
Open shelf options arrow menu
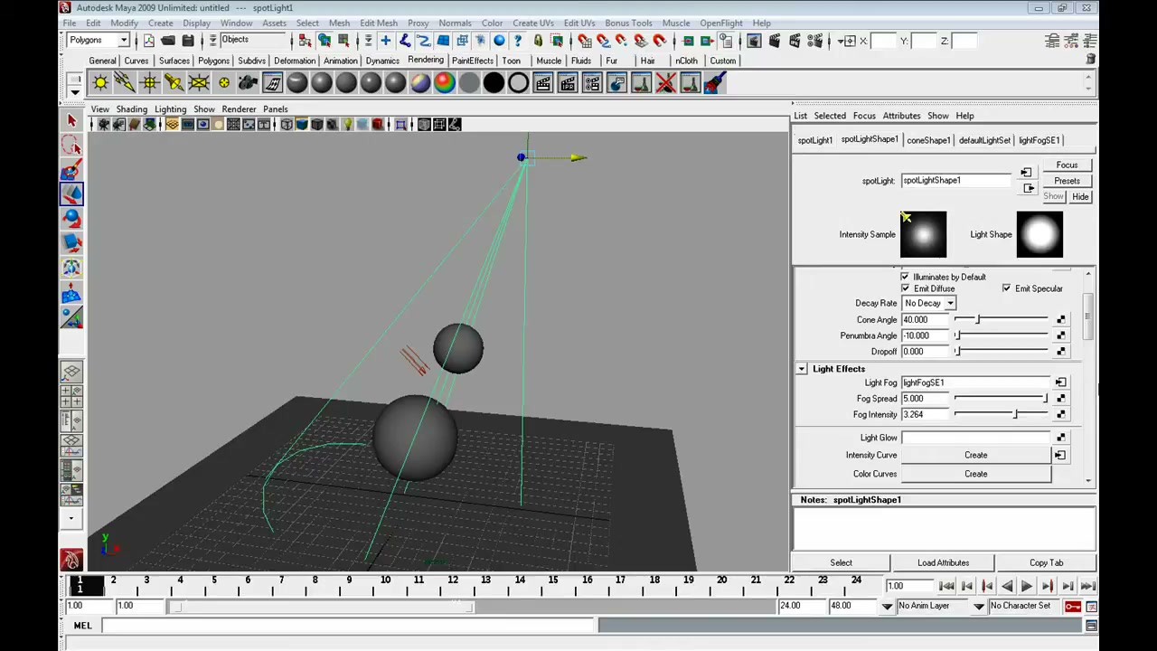point(75,90)
